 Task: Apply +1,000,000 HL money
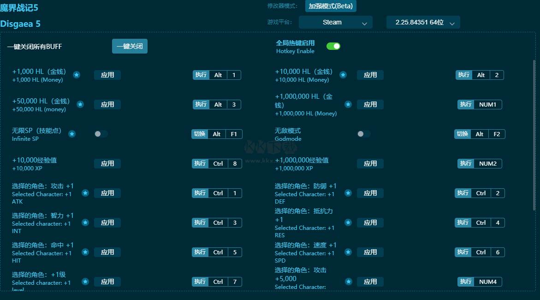[x=370, y=104]
